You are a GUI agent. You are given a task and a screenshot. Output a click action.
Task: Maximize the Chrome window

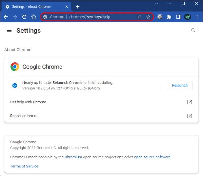point(183,4)
